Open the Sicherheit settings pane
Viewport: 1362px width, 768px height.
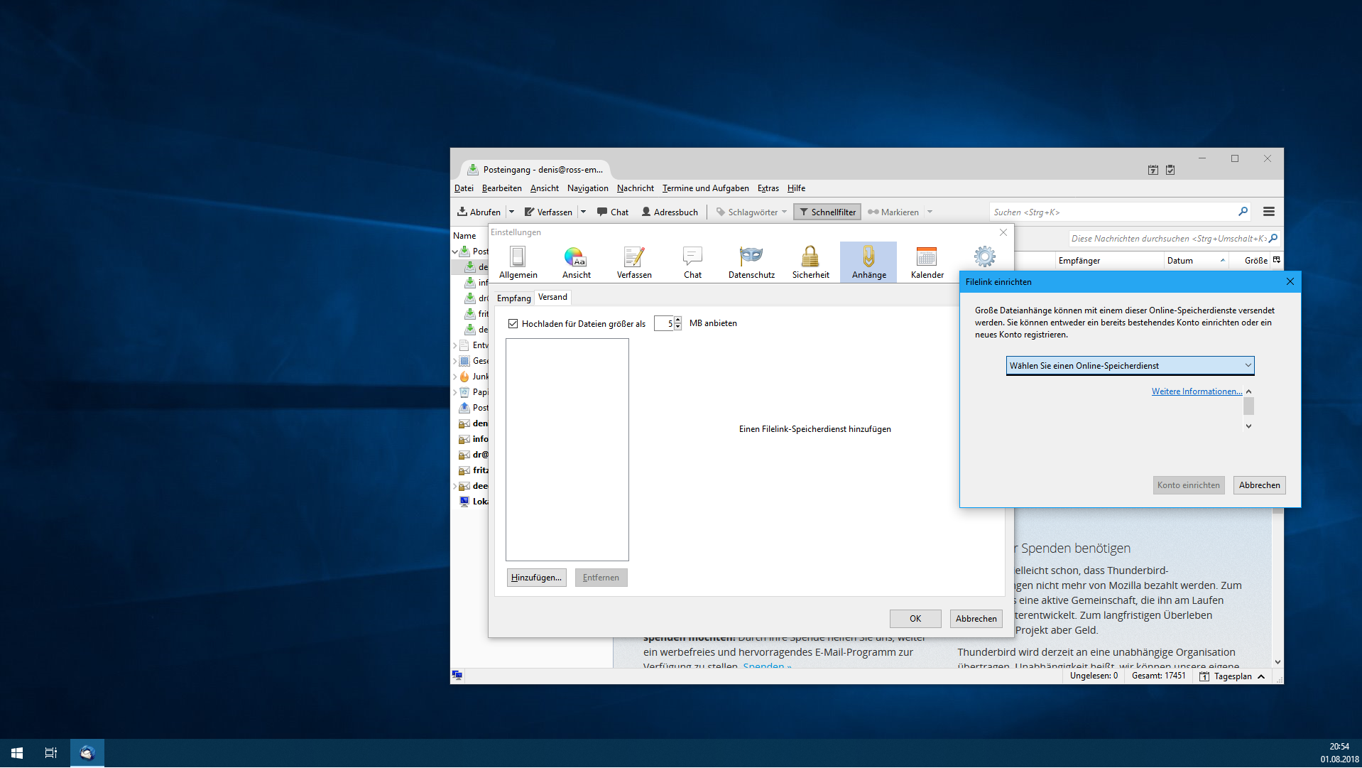pos(810,262)
